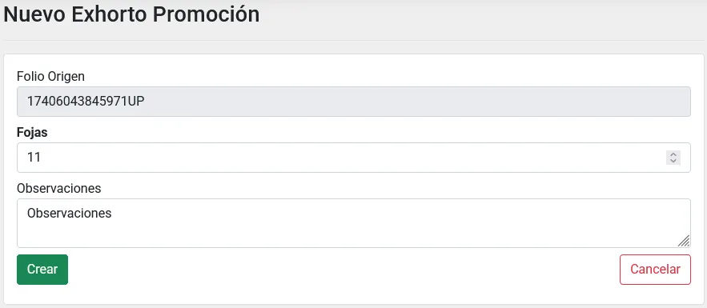Image resolution: width=707 pixels, height=308 pixels.
Task: Click the Observaciones label above the textarea
Action: tap(59, 188)
